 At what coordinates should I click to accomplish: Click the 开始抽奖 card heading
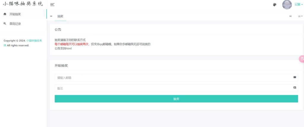point(61,65)
